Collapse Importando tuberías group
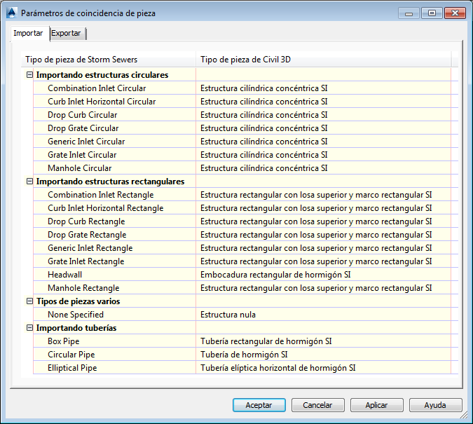 point(29,328)
